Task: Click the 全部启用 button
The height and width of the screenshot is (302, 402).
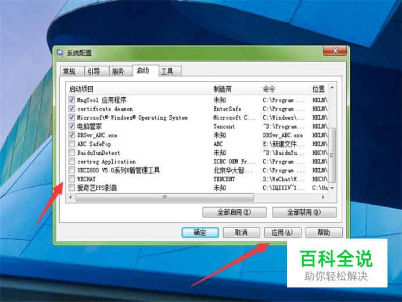Action: (234, 212)
